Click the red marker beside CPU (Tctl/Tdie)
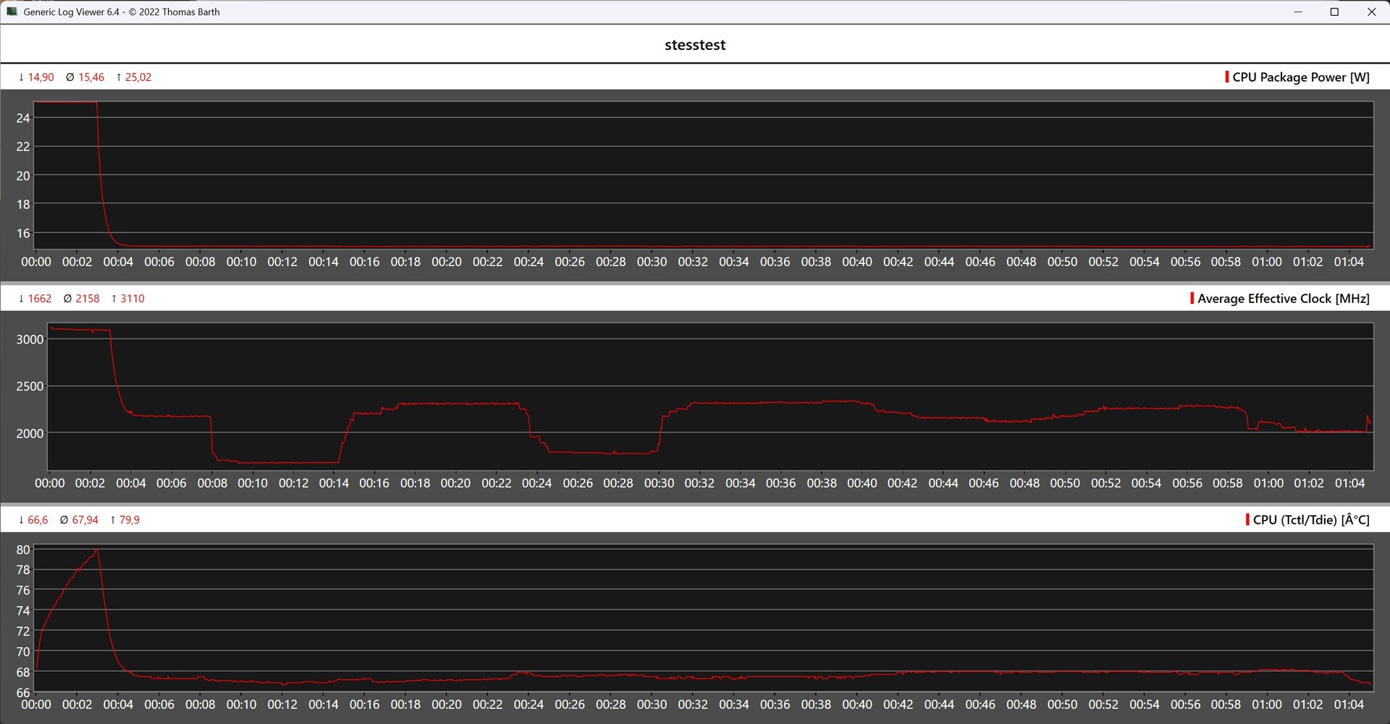Viewport: 1390px width, 724px height. tap(1247, 519)
